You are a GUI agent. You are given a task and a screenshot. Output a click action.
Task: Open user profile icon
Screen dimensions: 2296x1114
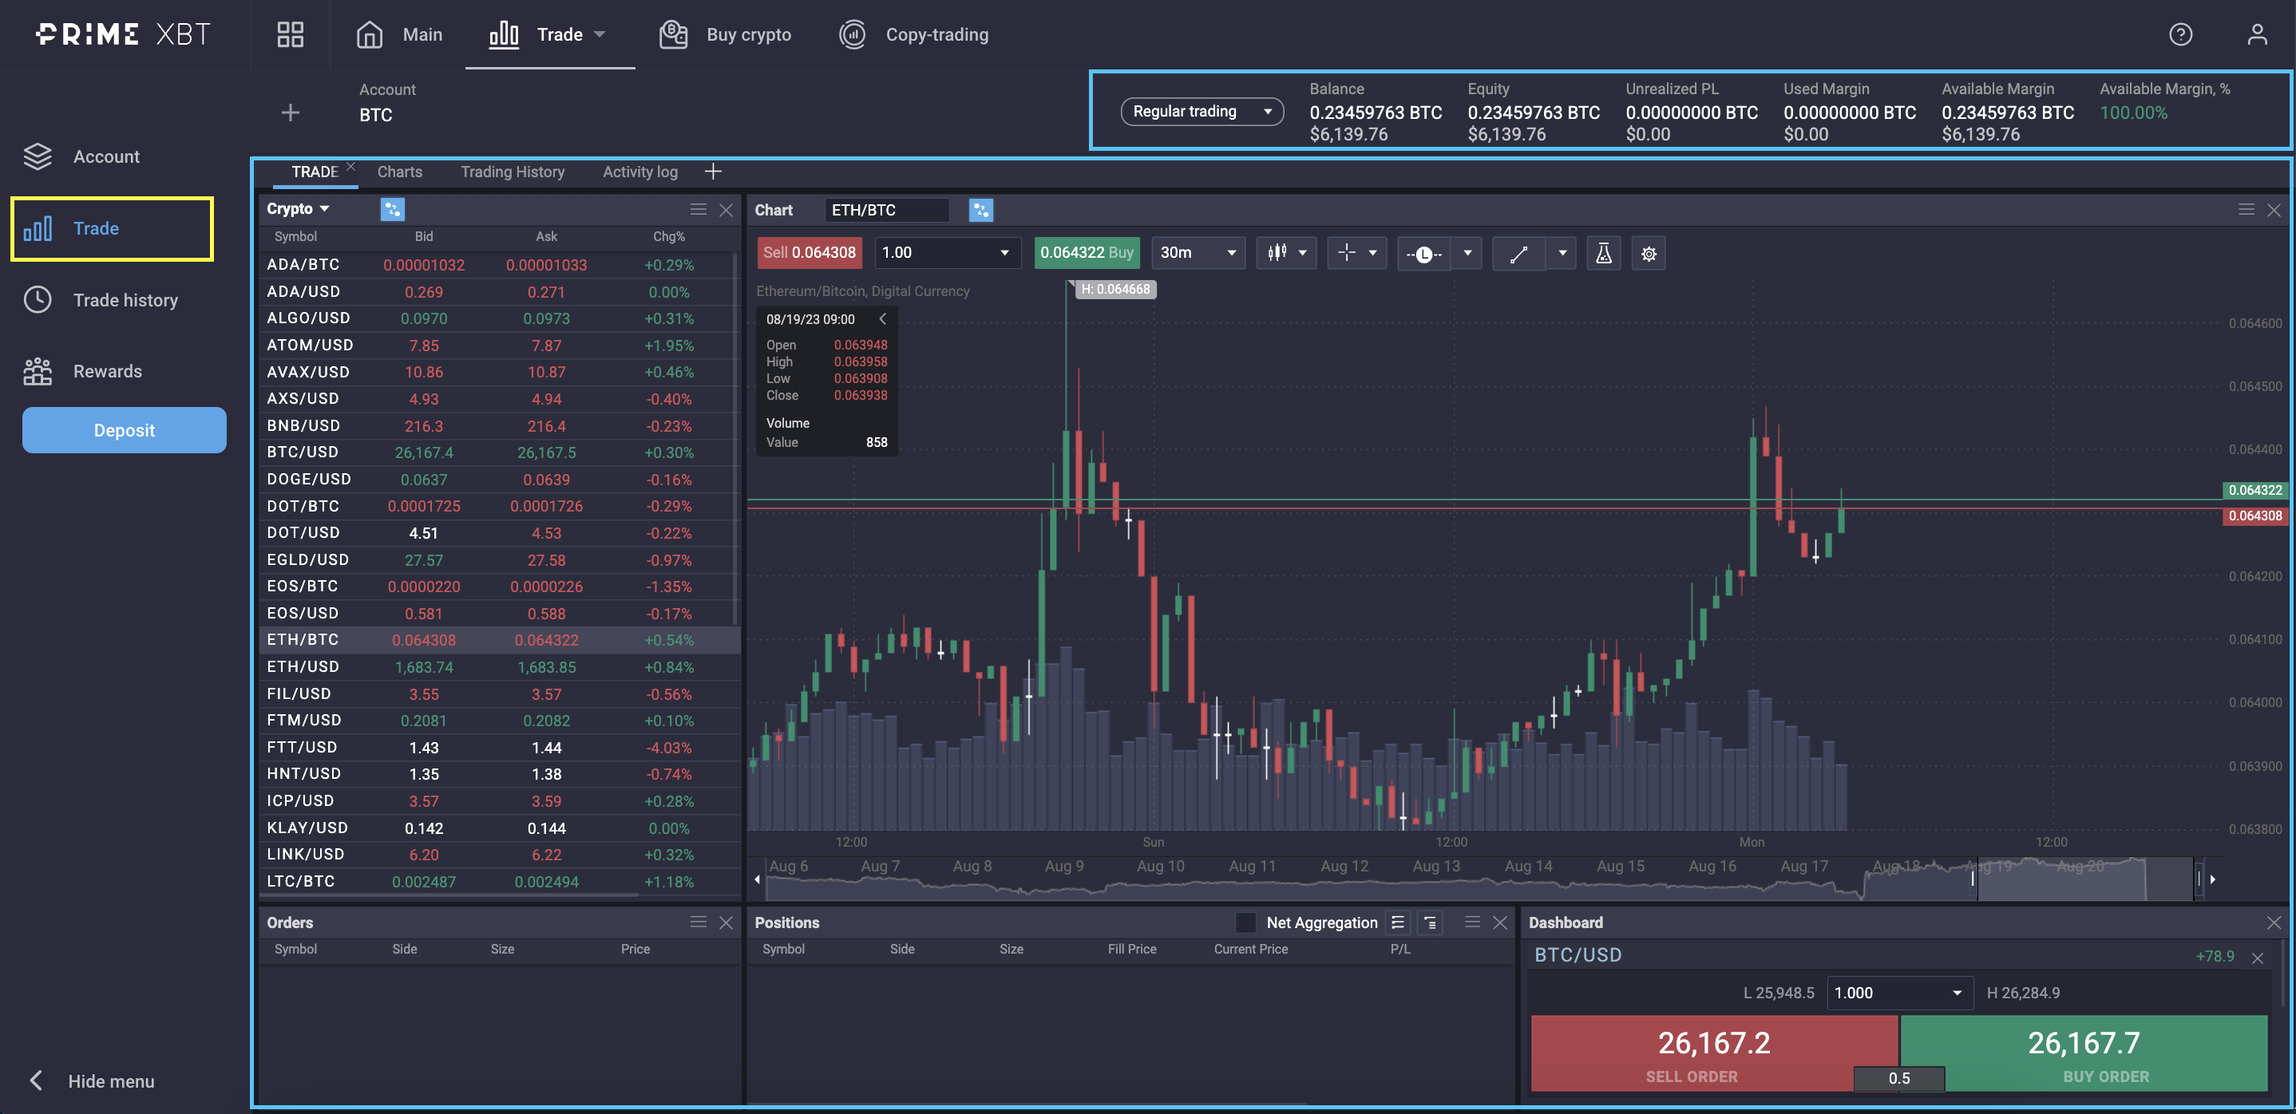point(2256,35)
